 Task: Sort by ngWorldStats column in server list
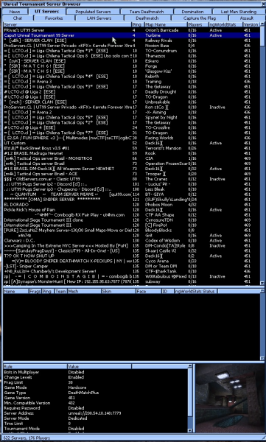pyautogui.click(x=225, y=25)
